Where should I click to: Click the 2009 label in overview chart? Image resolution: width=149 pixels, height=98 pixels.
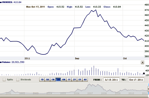click(118, 93)
